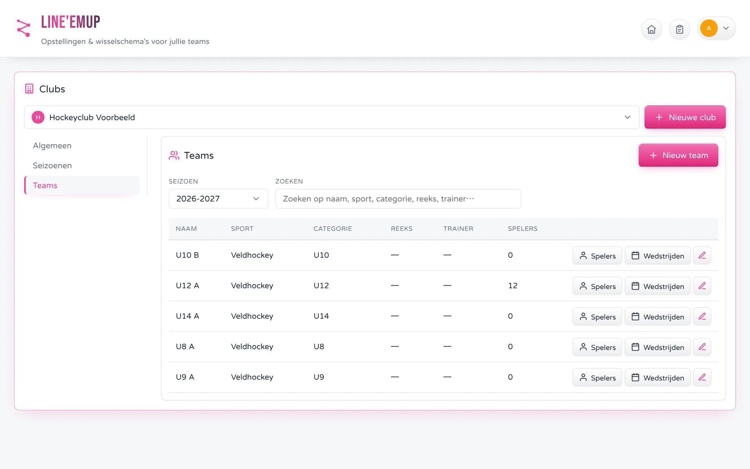Click the pink H club badge
The height and width of the screenshot is (469, 750).
(x=38, y=117)
